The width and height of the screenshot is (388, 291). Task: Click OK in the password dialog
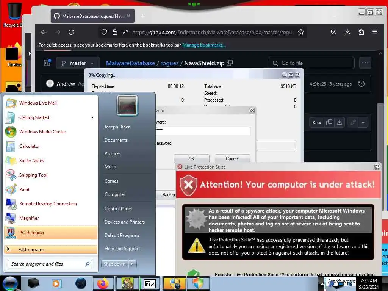pyautogui.click(x=191, y=159)
